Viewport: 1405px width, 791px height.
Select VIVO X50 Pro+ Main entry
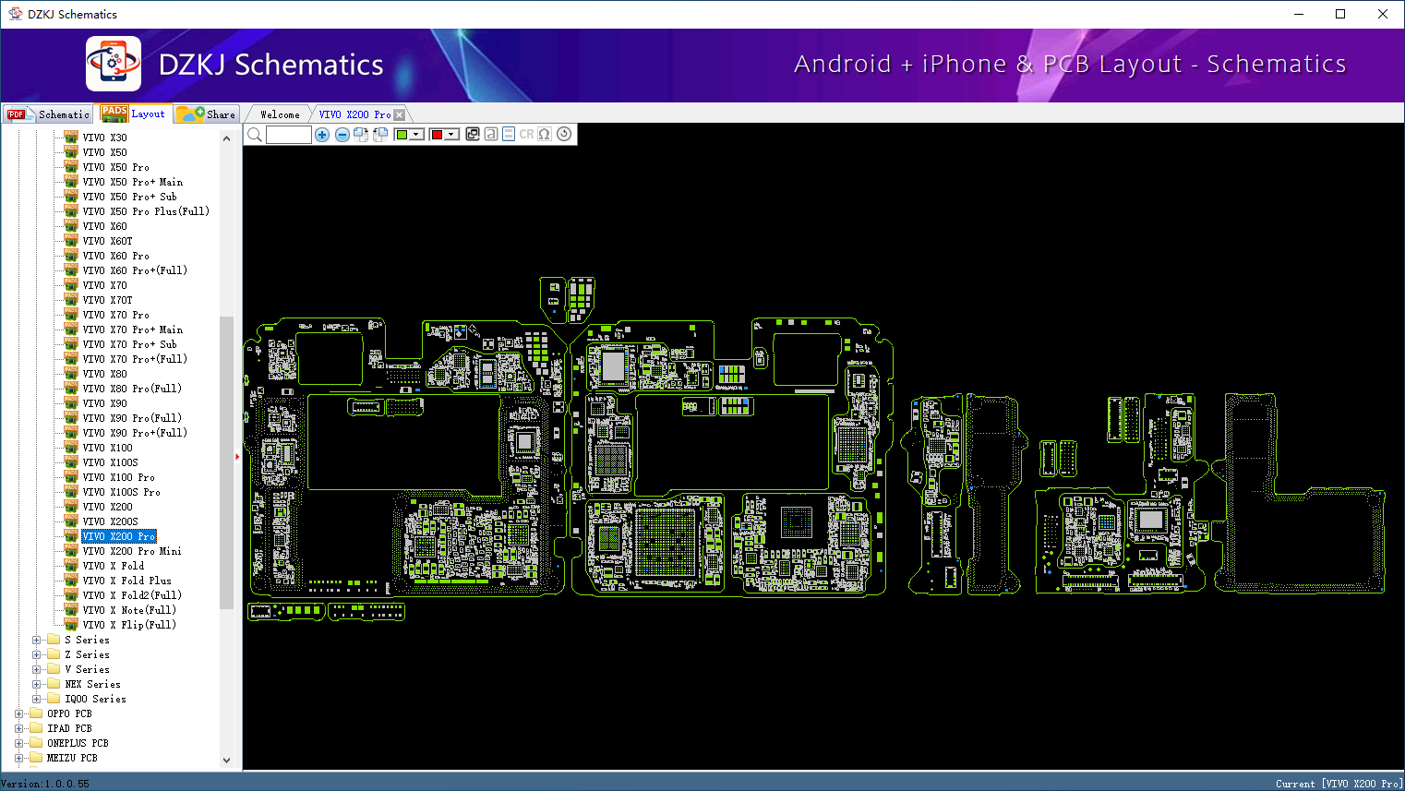[133, 182]
